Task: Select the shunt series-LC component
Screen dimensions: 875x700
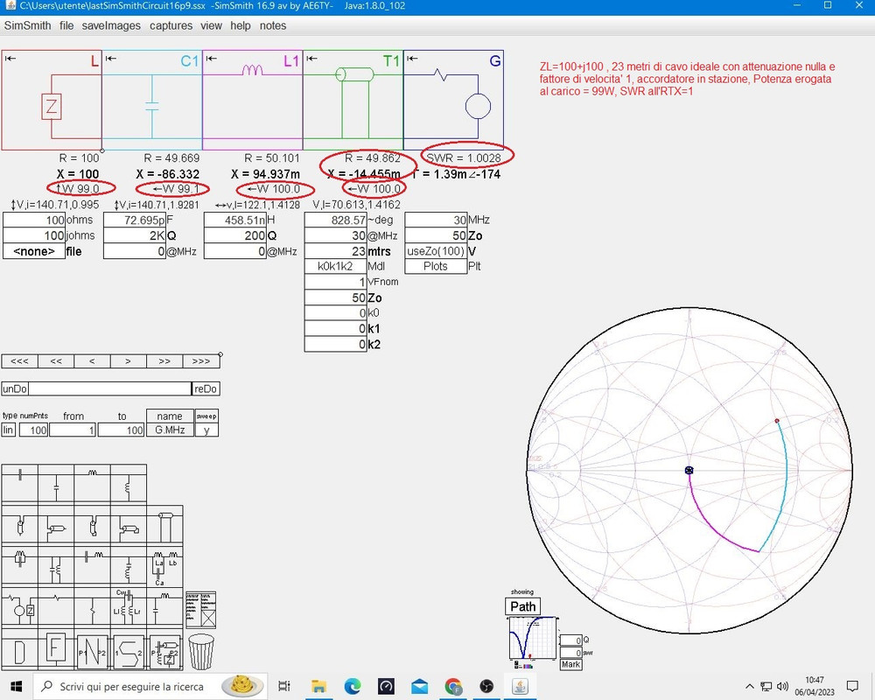Action: (129, 566)
